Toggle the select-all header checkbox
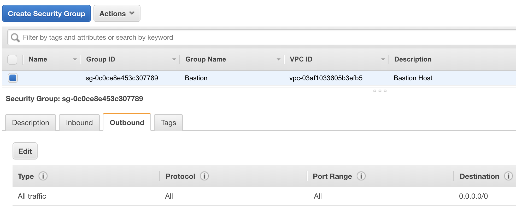Viewport: 516px width, 208px height. click(x=12, y=59)
